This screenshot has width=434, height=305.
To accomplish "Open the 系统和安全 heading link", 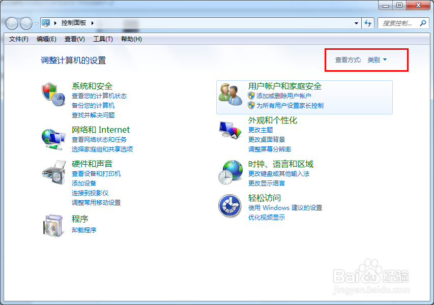I will coord(92,86).
